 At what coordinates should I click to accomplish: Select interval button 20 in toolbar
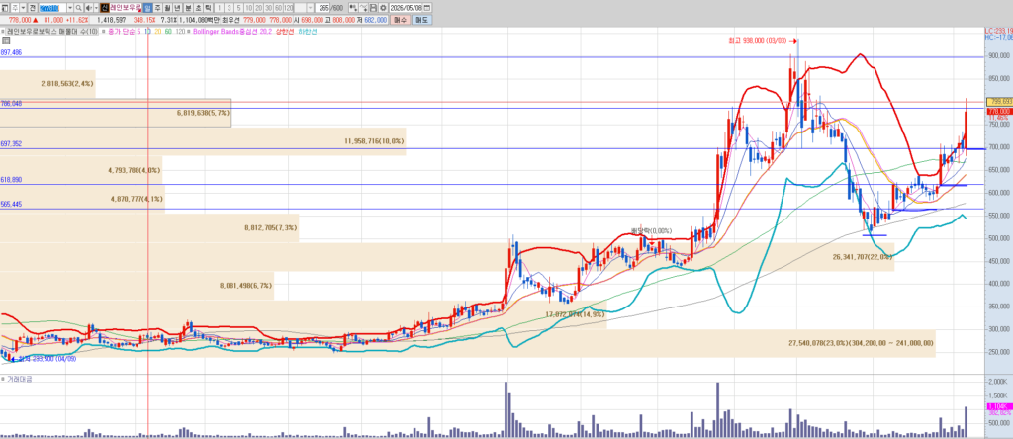[258, 8]
